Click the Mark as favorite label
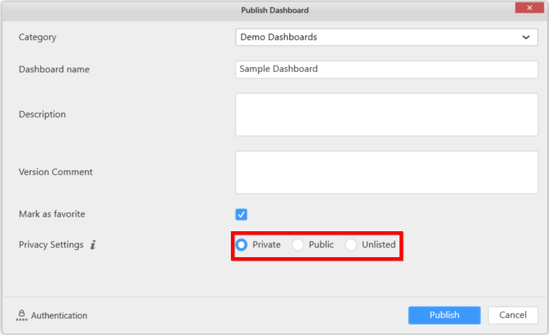The height and width of the screenshot is (335, 549). coord(51,214)
